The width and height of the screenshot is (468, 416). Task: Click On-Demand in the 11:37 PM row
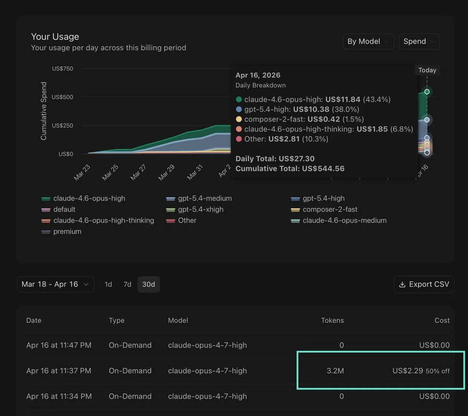tap(130, 371)
